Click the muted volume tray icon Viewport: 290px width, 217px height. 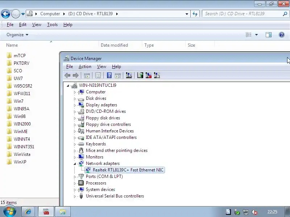tap(254, 212)
